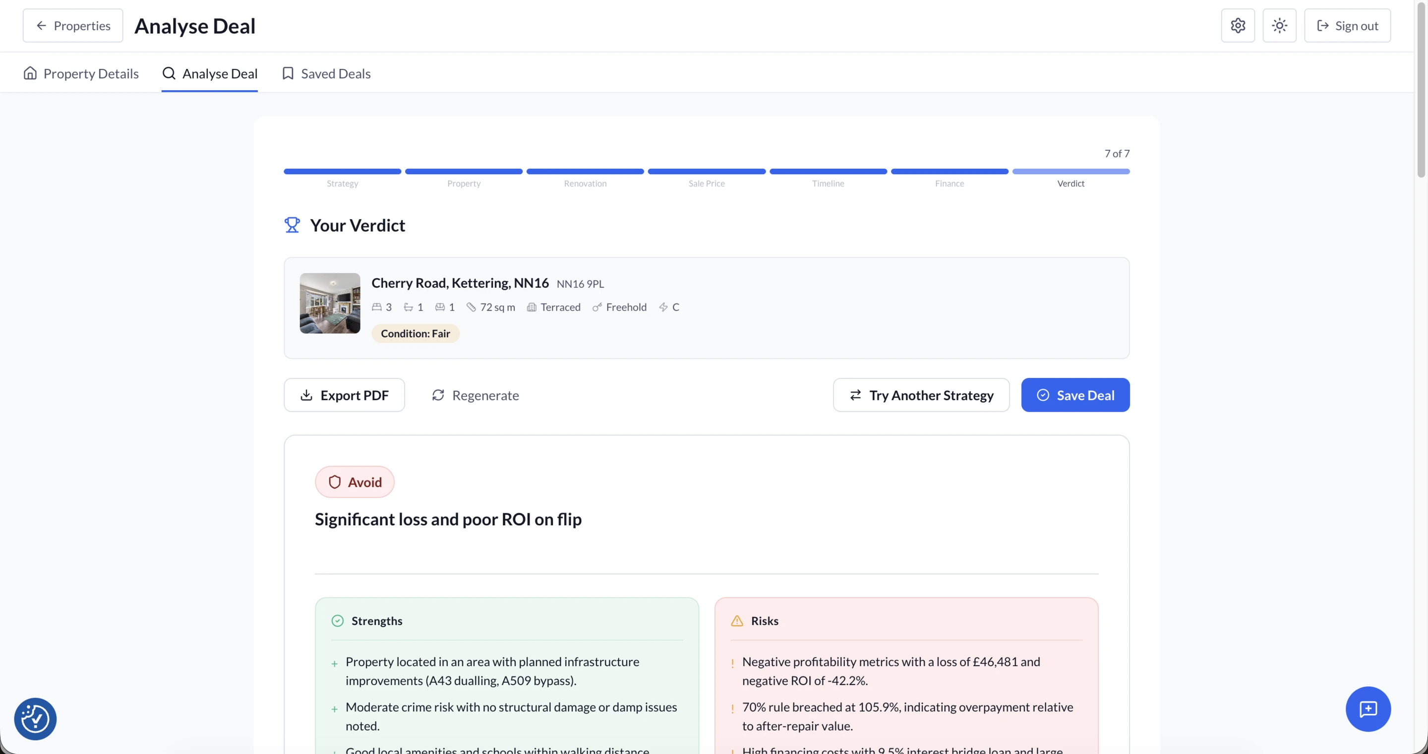Click the trophy icon beside Your Verdict
This screenshot has width=1428, height=754.
pyautogui.click(x=292, y=225)
